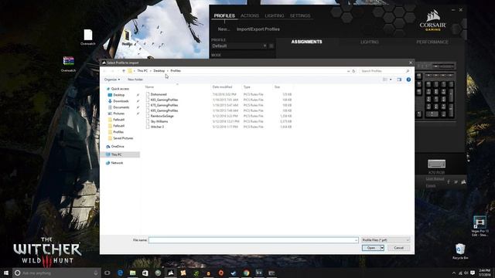Open the Organize dropdown menu

point(112,80)
